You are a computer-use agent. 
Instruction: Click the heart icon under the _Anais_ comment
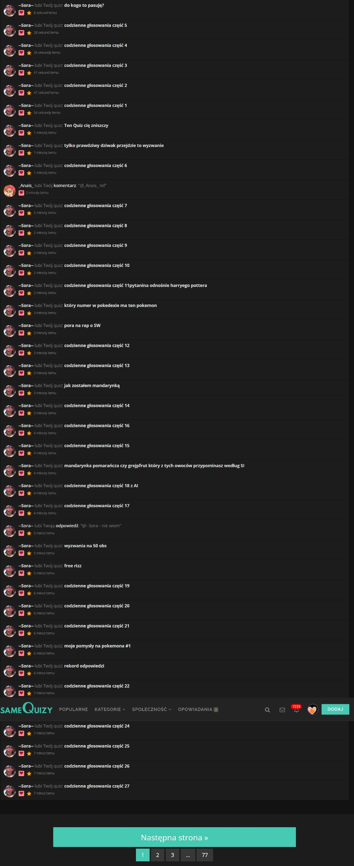(21, 193)
